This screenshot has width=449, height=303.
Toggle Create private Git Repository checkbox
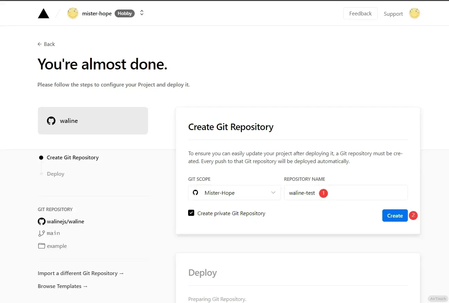coord(191,213)
